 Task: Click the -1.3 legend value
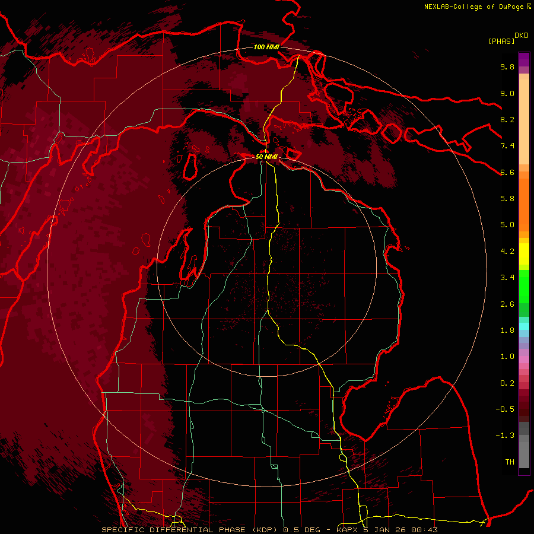505,436
